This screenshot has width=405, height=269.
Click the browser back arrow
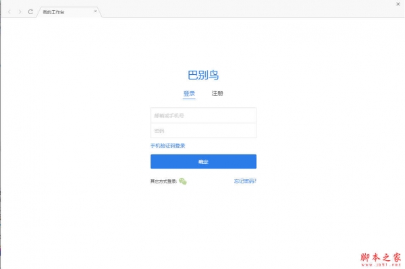9,12
